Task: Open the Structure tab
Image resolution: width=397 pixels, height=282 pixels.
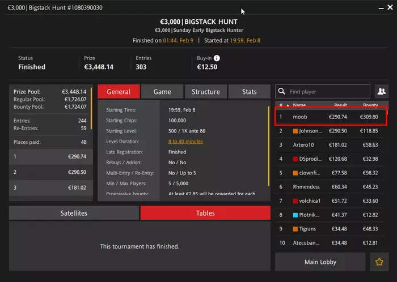Action: click(205, 92)
